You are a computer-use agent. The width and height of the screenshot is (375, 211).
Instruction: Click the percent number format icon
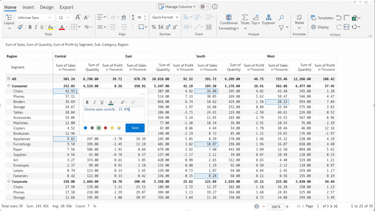pos(154,27)
